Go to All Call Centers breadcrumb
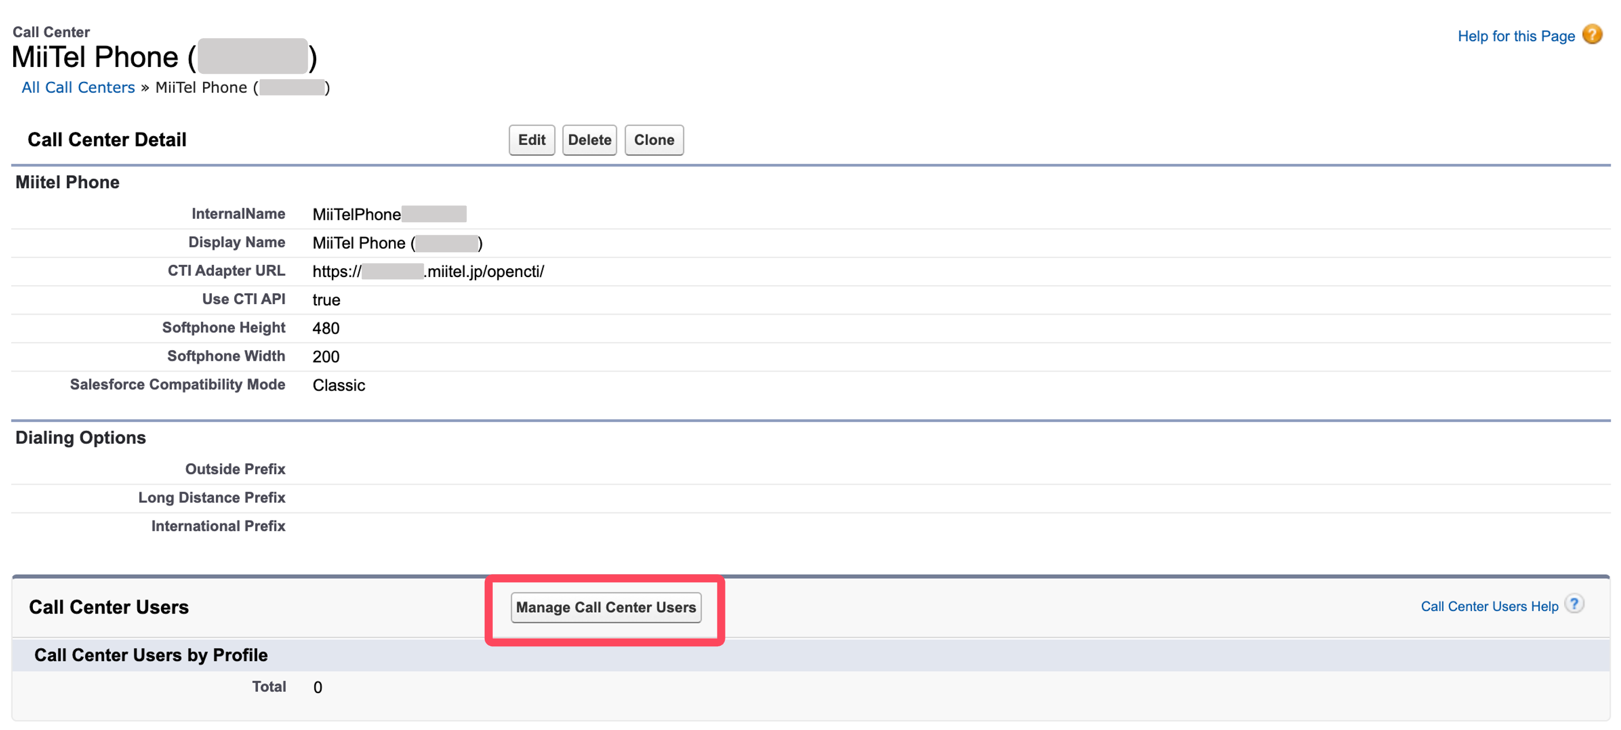1621x730 pixels. click(x=78, y=88)
